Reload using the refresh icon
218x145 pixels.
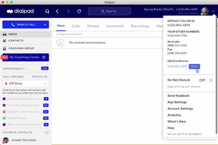pos(79,11)
